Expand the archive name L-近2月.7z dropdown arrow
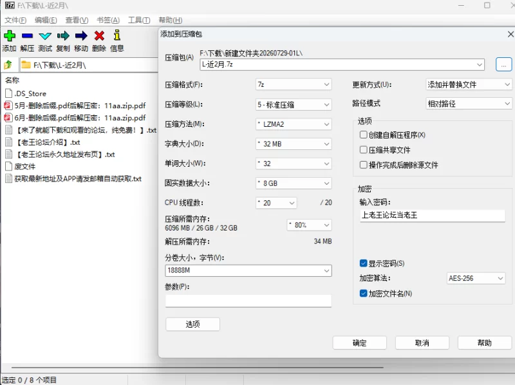The image size is (515, 385). tap(480, 65)
